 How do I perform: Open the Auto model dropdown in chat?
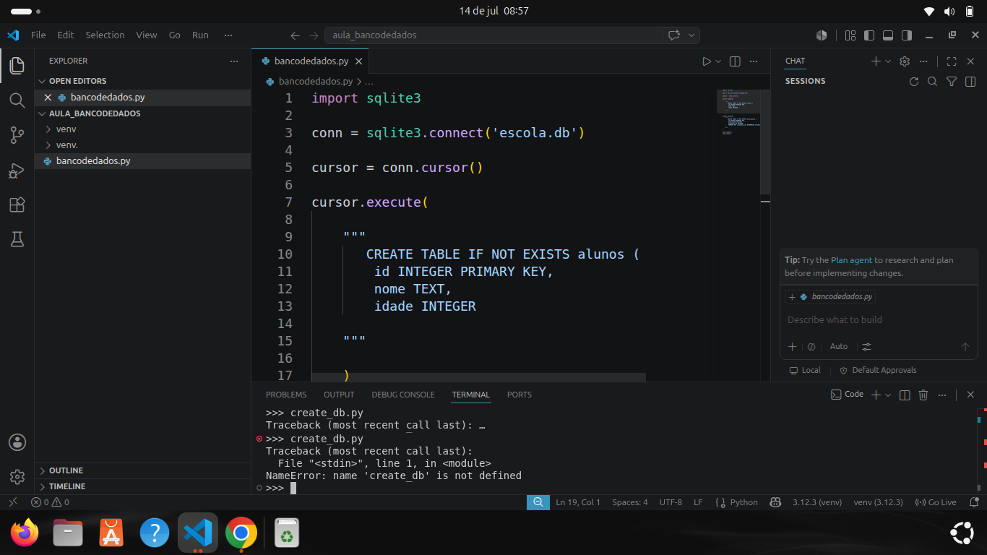tap(839, 347)
